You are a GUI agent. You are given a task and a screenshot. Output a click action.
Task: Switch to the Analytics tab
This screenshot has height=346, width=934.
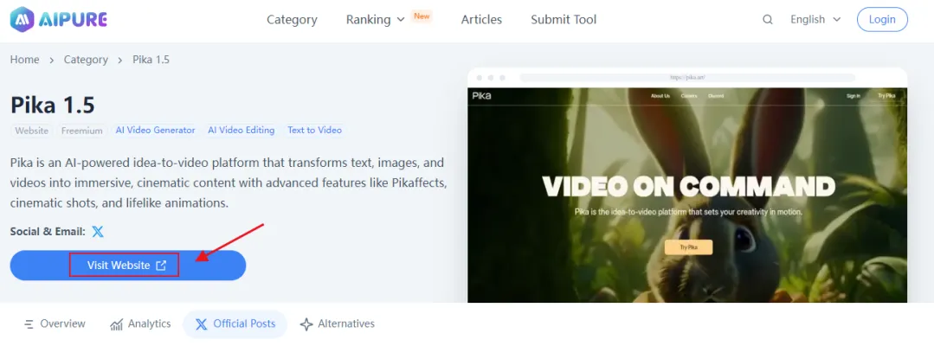pyautogui.click(x=140, y=324)
